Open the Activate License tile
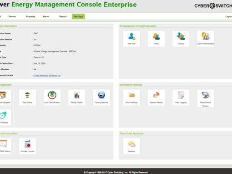Image resolution: width=232 pixels, height=174 pixels. [x=27, y=146]
